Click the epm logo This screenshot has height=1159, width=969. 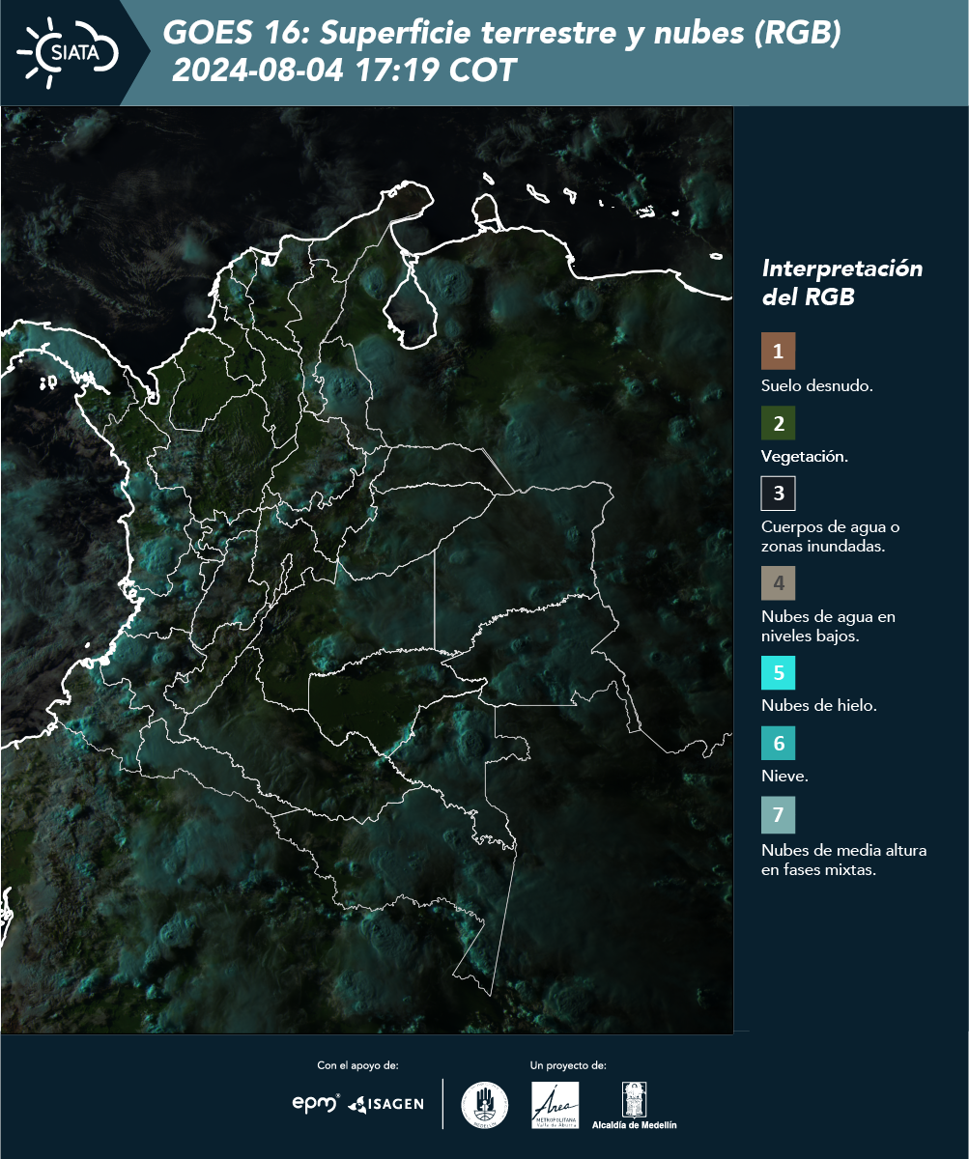[x=316, y=1103]
